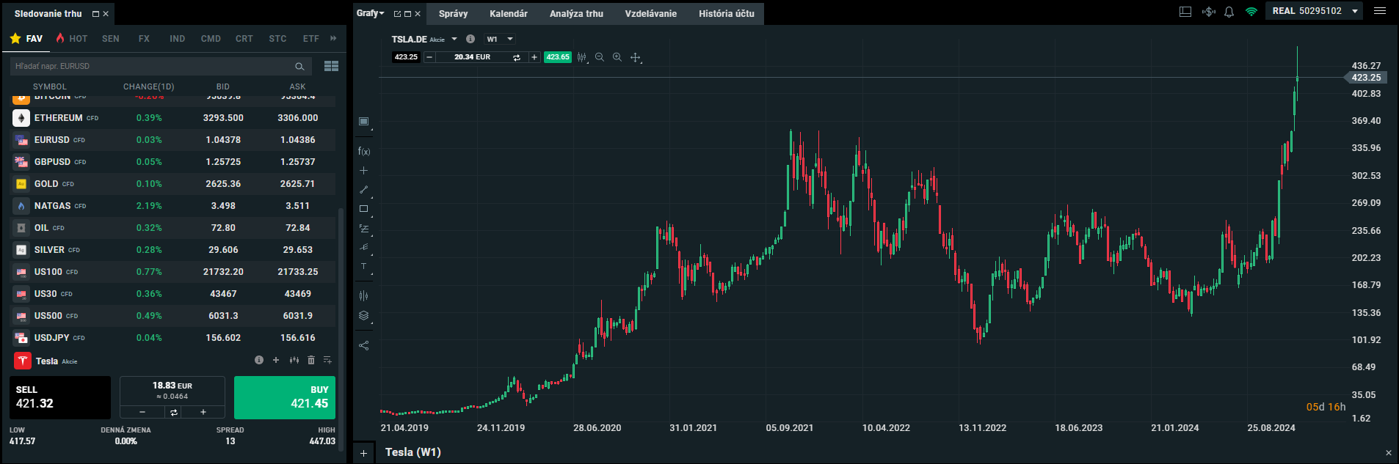The height and width of the screenshot is (464, 1399).
Task: Delete Tesla from the watchlist with the trash icon
Action: pos(311,360)
